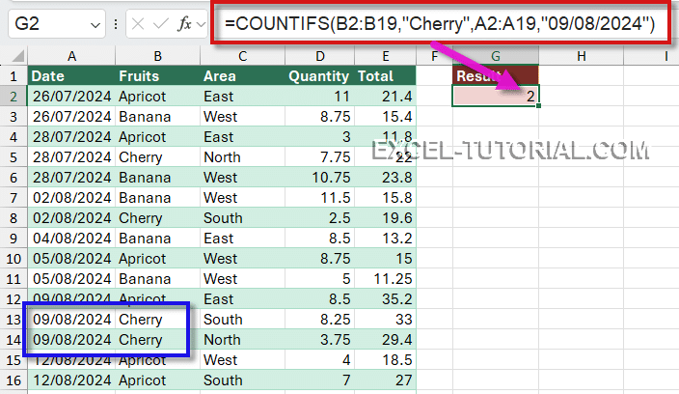Select row 16 header
Screen dimensions: 679x394
(x=14, y=380)
